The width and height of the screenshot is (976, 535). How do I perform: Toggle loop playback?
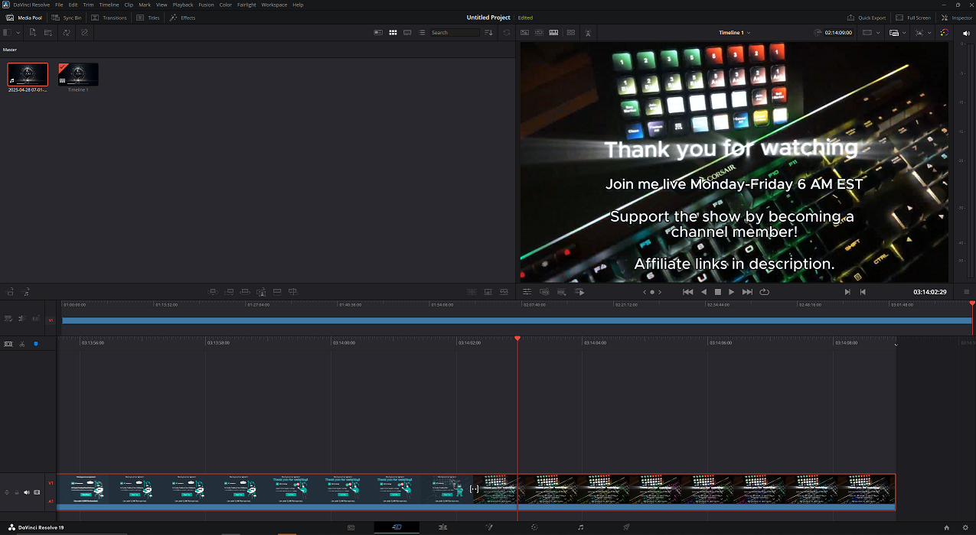point(764,292)
